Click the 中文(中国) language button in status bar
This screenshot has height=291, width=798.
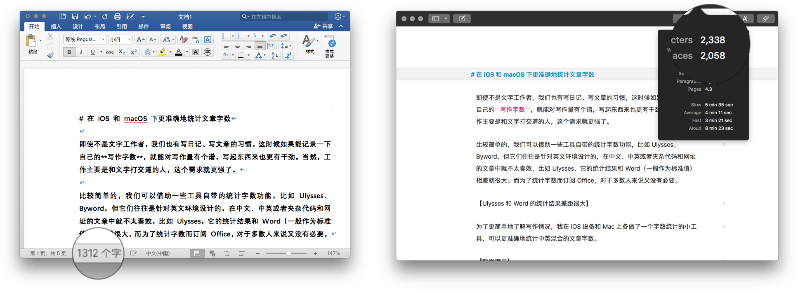coord(158,253)
